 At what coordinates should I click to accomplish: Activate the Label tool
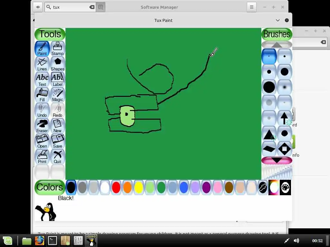[57, 79]
